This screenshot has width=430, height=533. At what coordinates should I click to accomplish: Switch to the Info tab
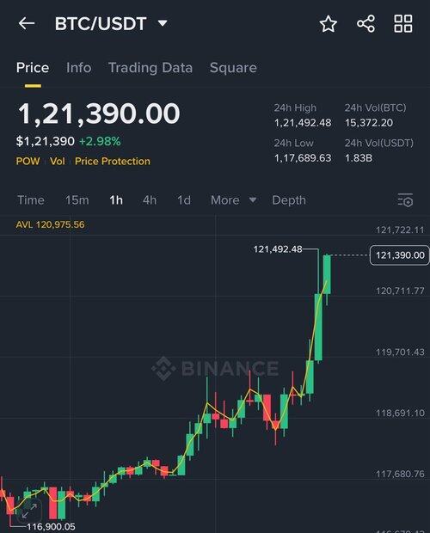[78, 68]
